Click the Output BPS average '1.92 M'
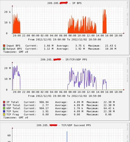The image size is (130, 142). 80,49
